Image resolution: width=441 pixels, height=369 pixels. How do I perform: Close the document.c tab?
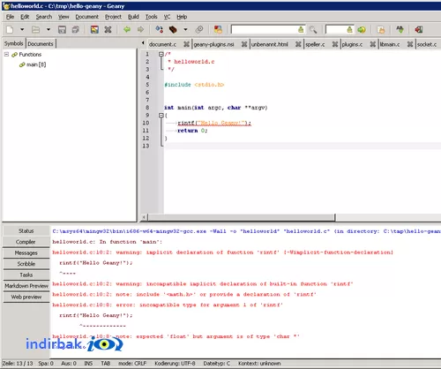pos(186,44)
